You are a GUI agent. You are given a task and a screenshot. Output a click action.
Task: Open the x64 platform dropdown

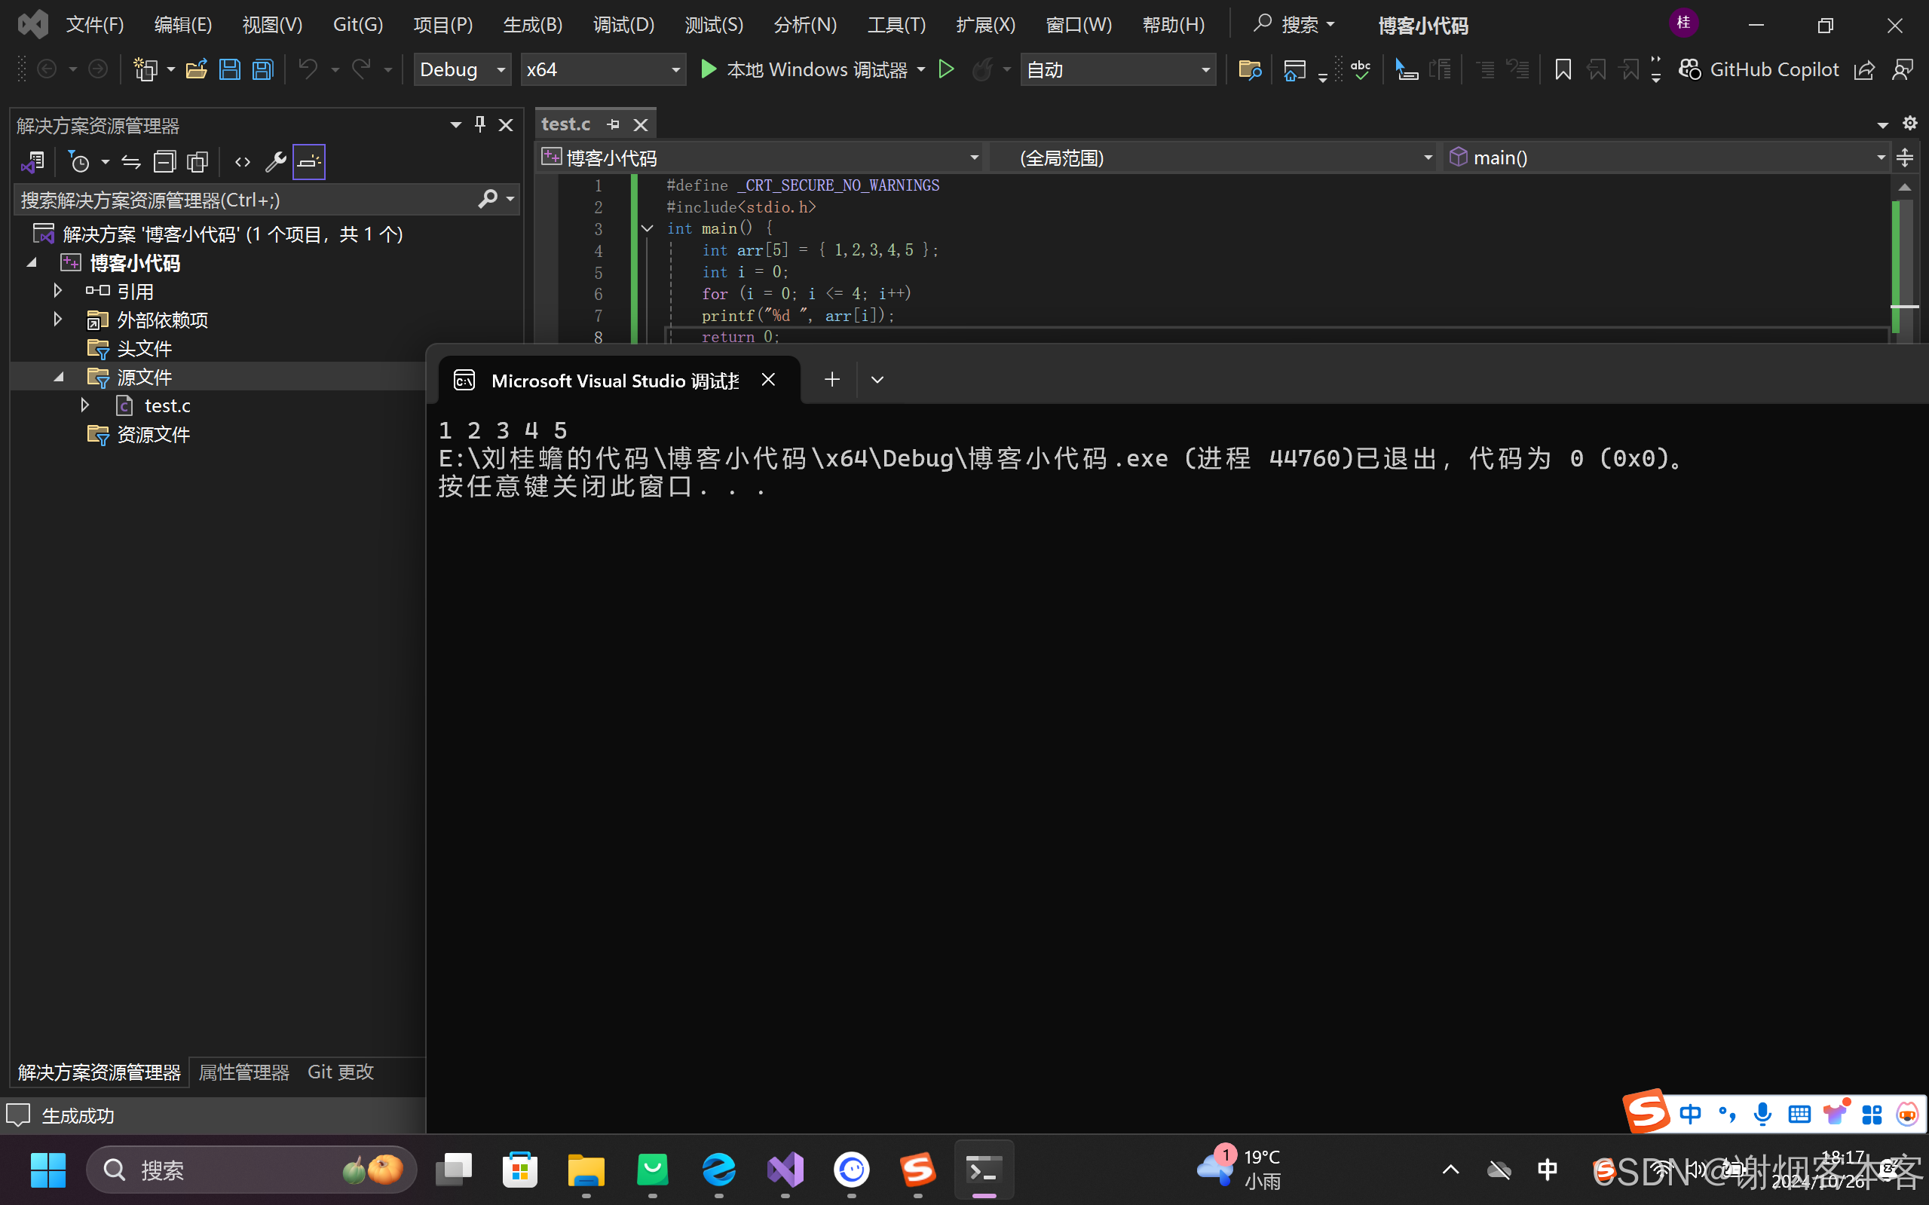pos(602,70)
